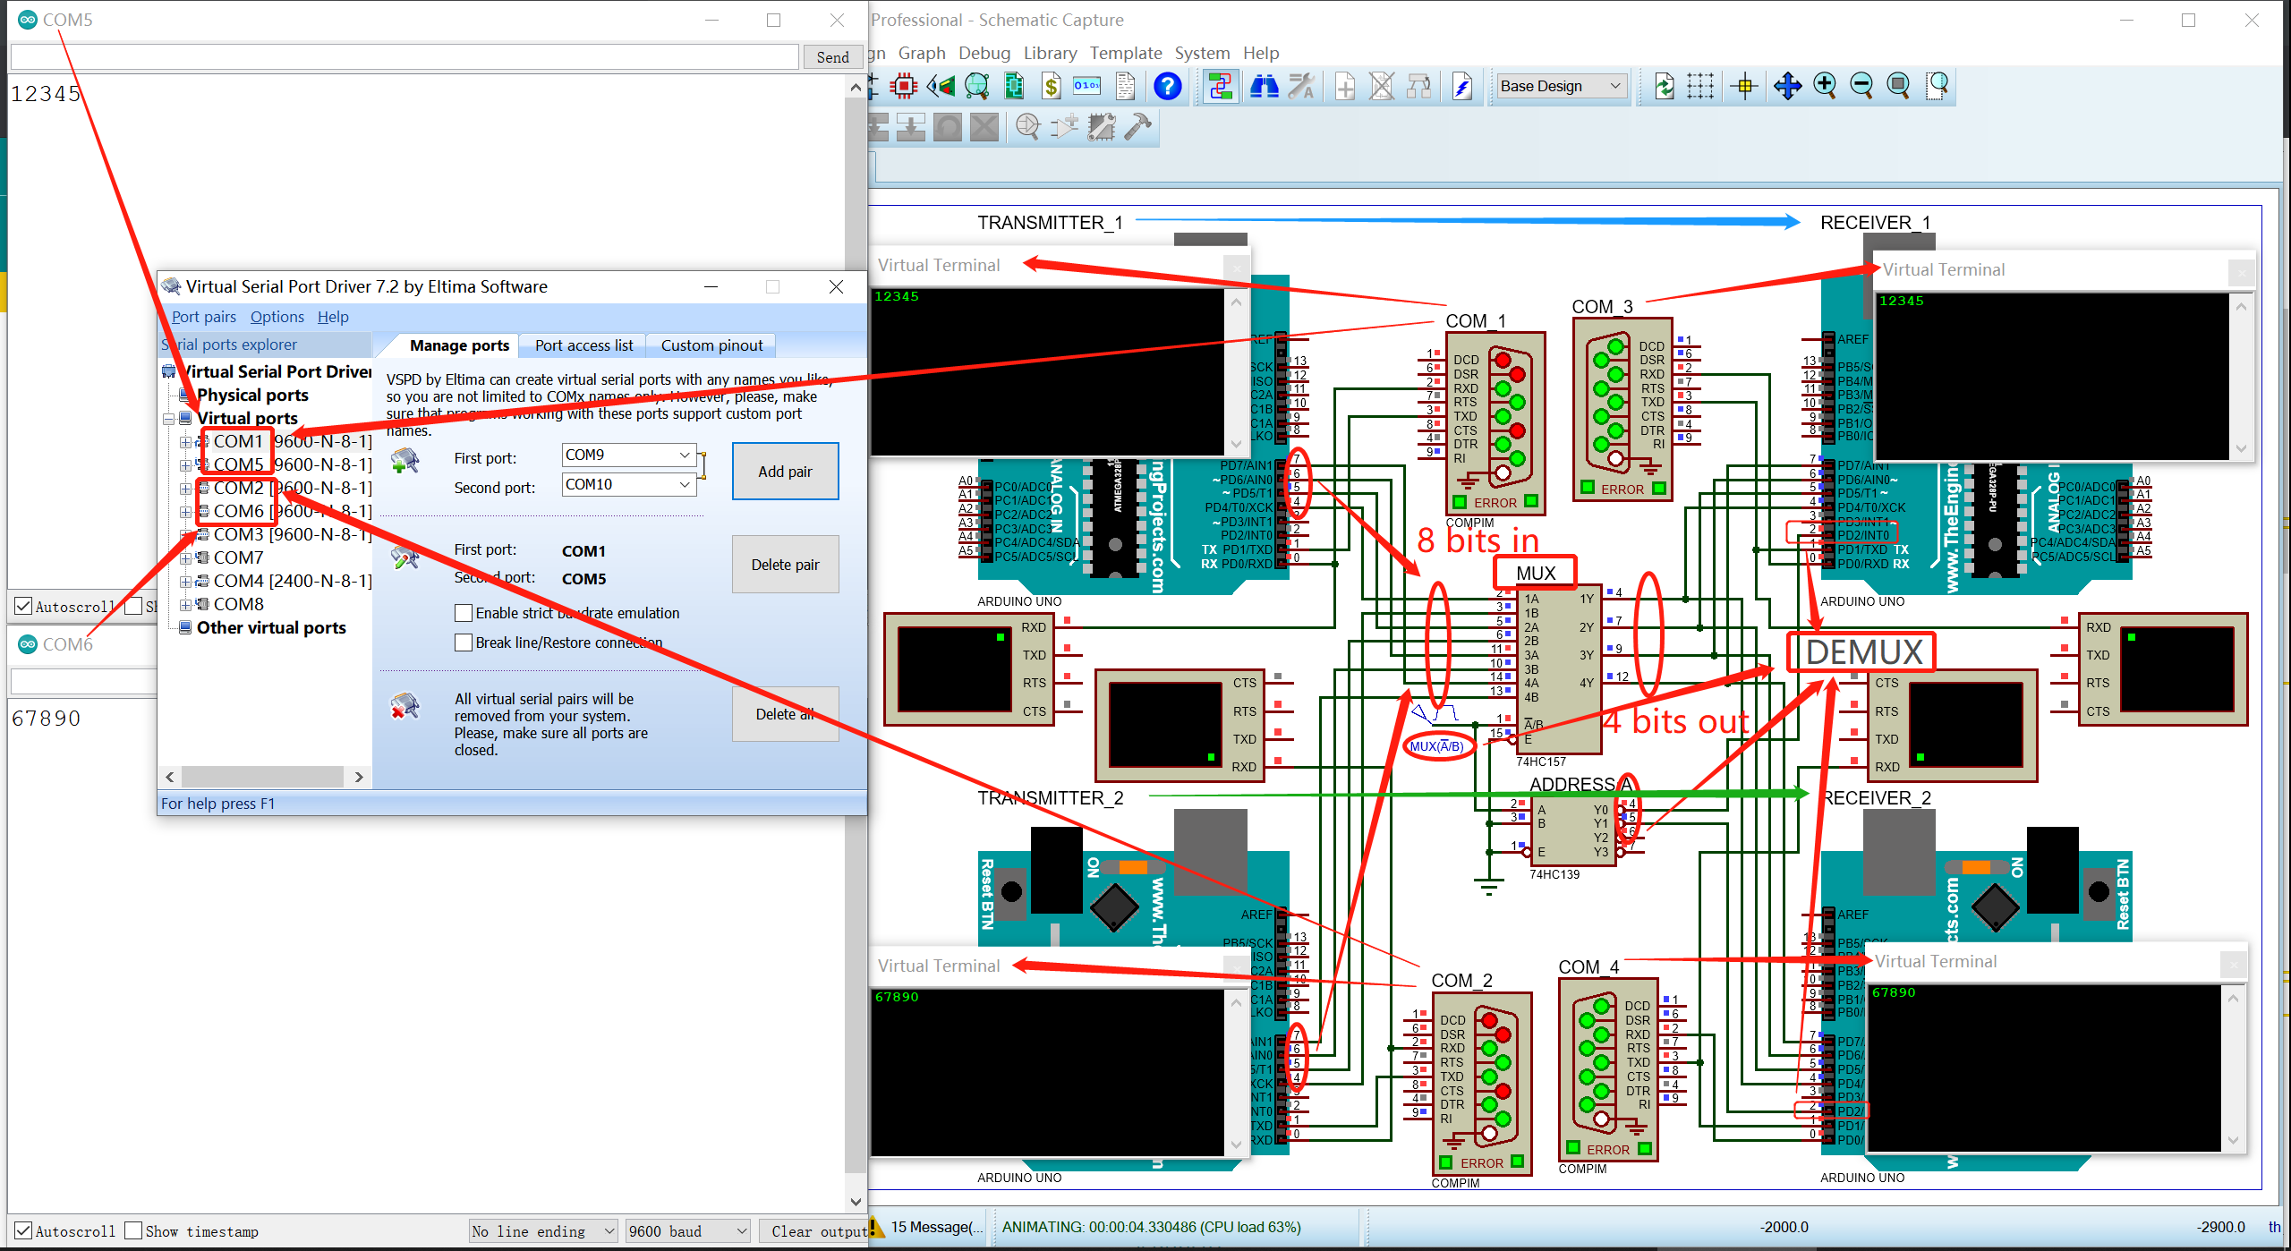This screenshot has width=2291, height=1251.
Task: Click the Zoom In magnifier icon
Action: point(1825,86)
